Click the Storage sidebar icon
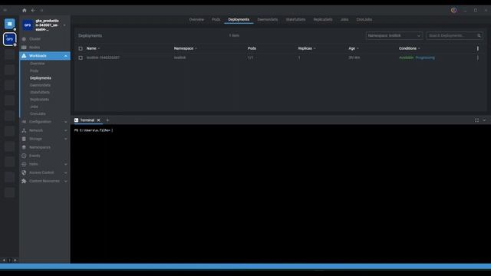 click(24, 139)
